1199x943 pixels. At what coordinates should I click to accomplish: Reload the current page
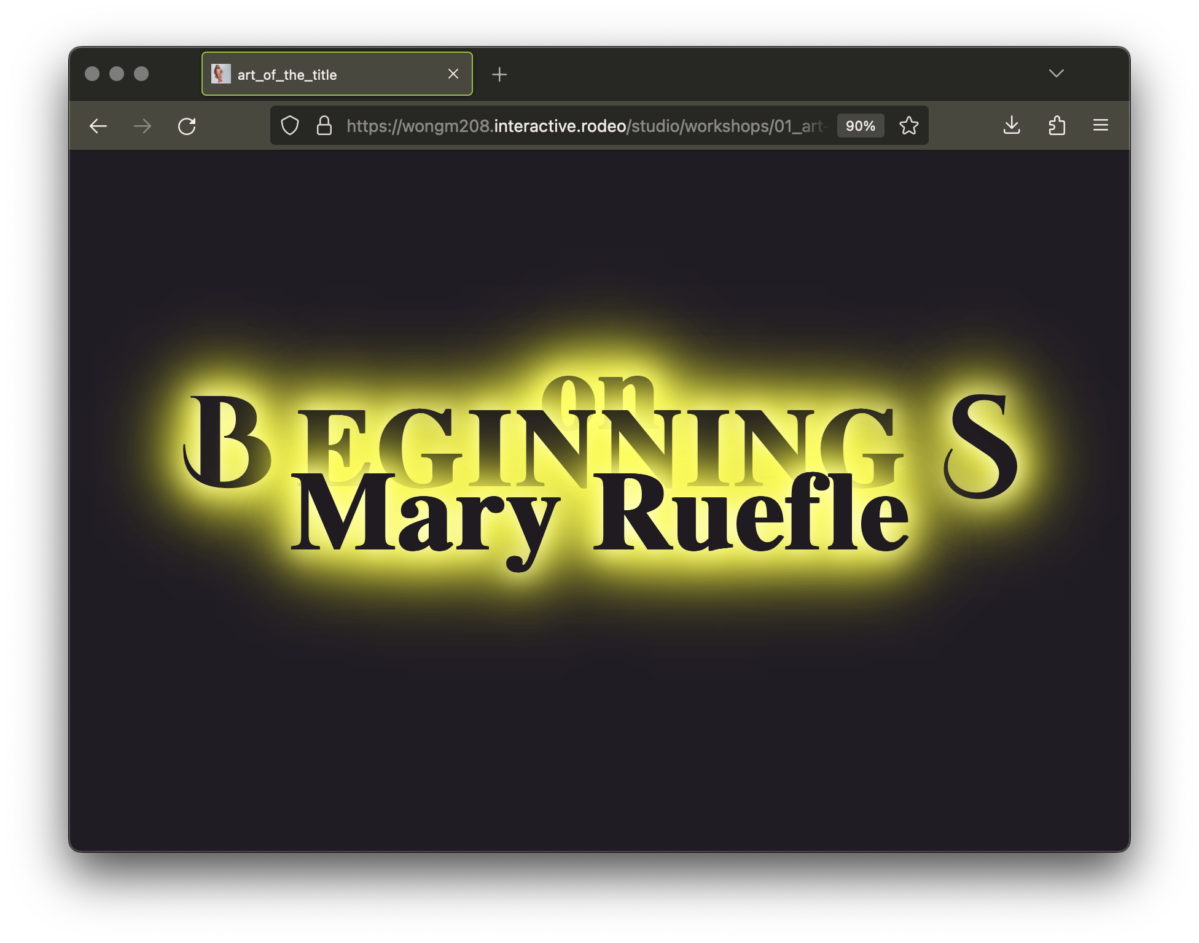pyautogui.click(x=187, y=126)
